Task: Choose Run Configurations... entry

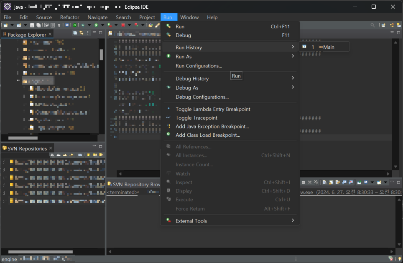Action: click(230, 66)
